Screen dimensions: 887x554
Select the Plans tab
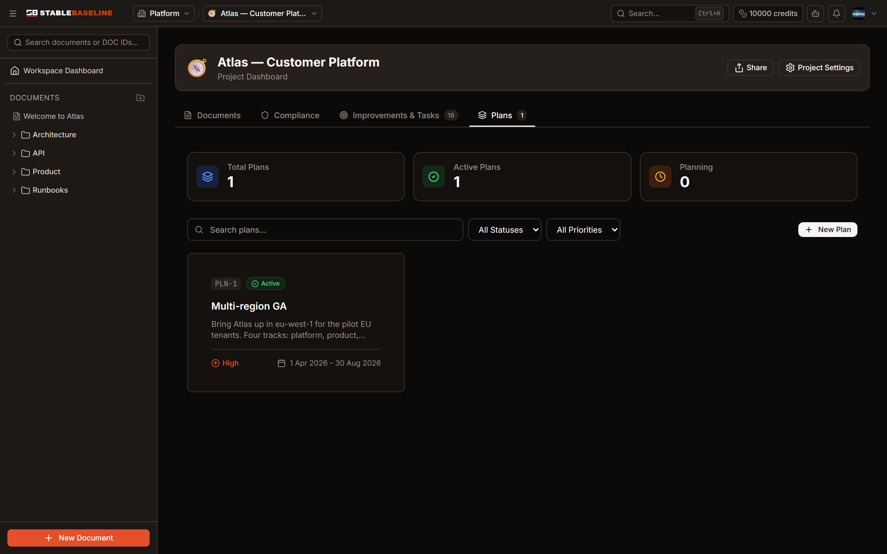502,115
